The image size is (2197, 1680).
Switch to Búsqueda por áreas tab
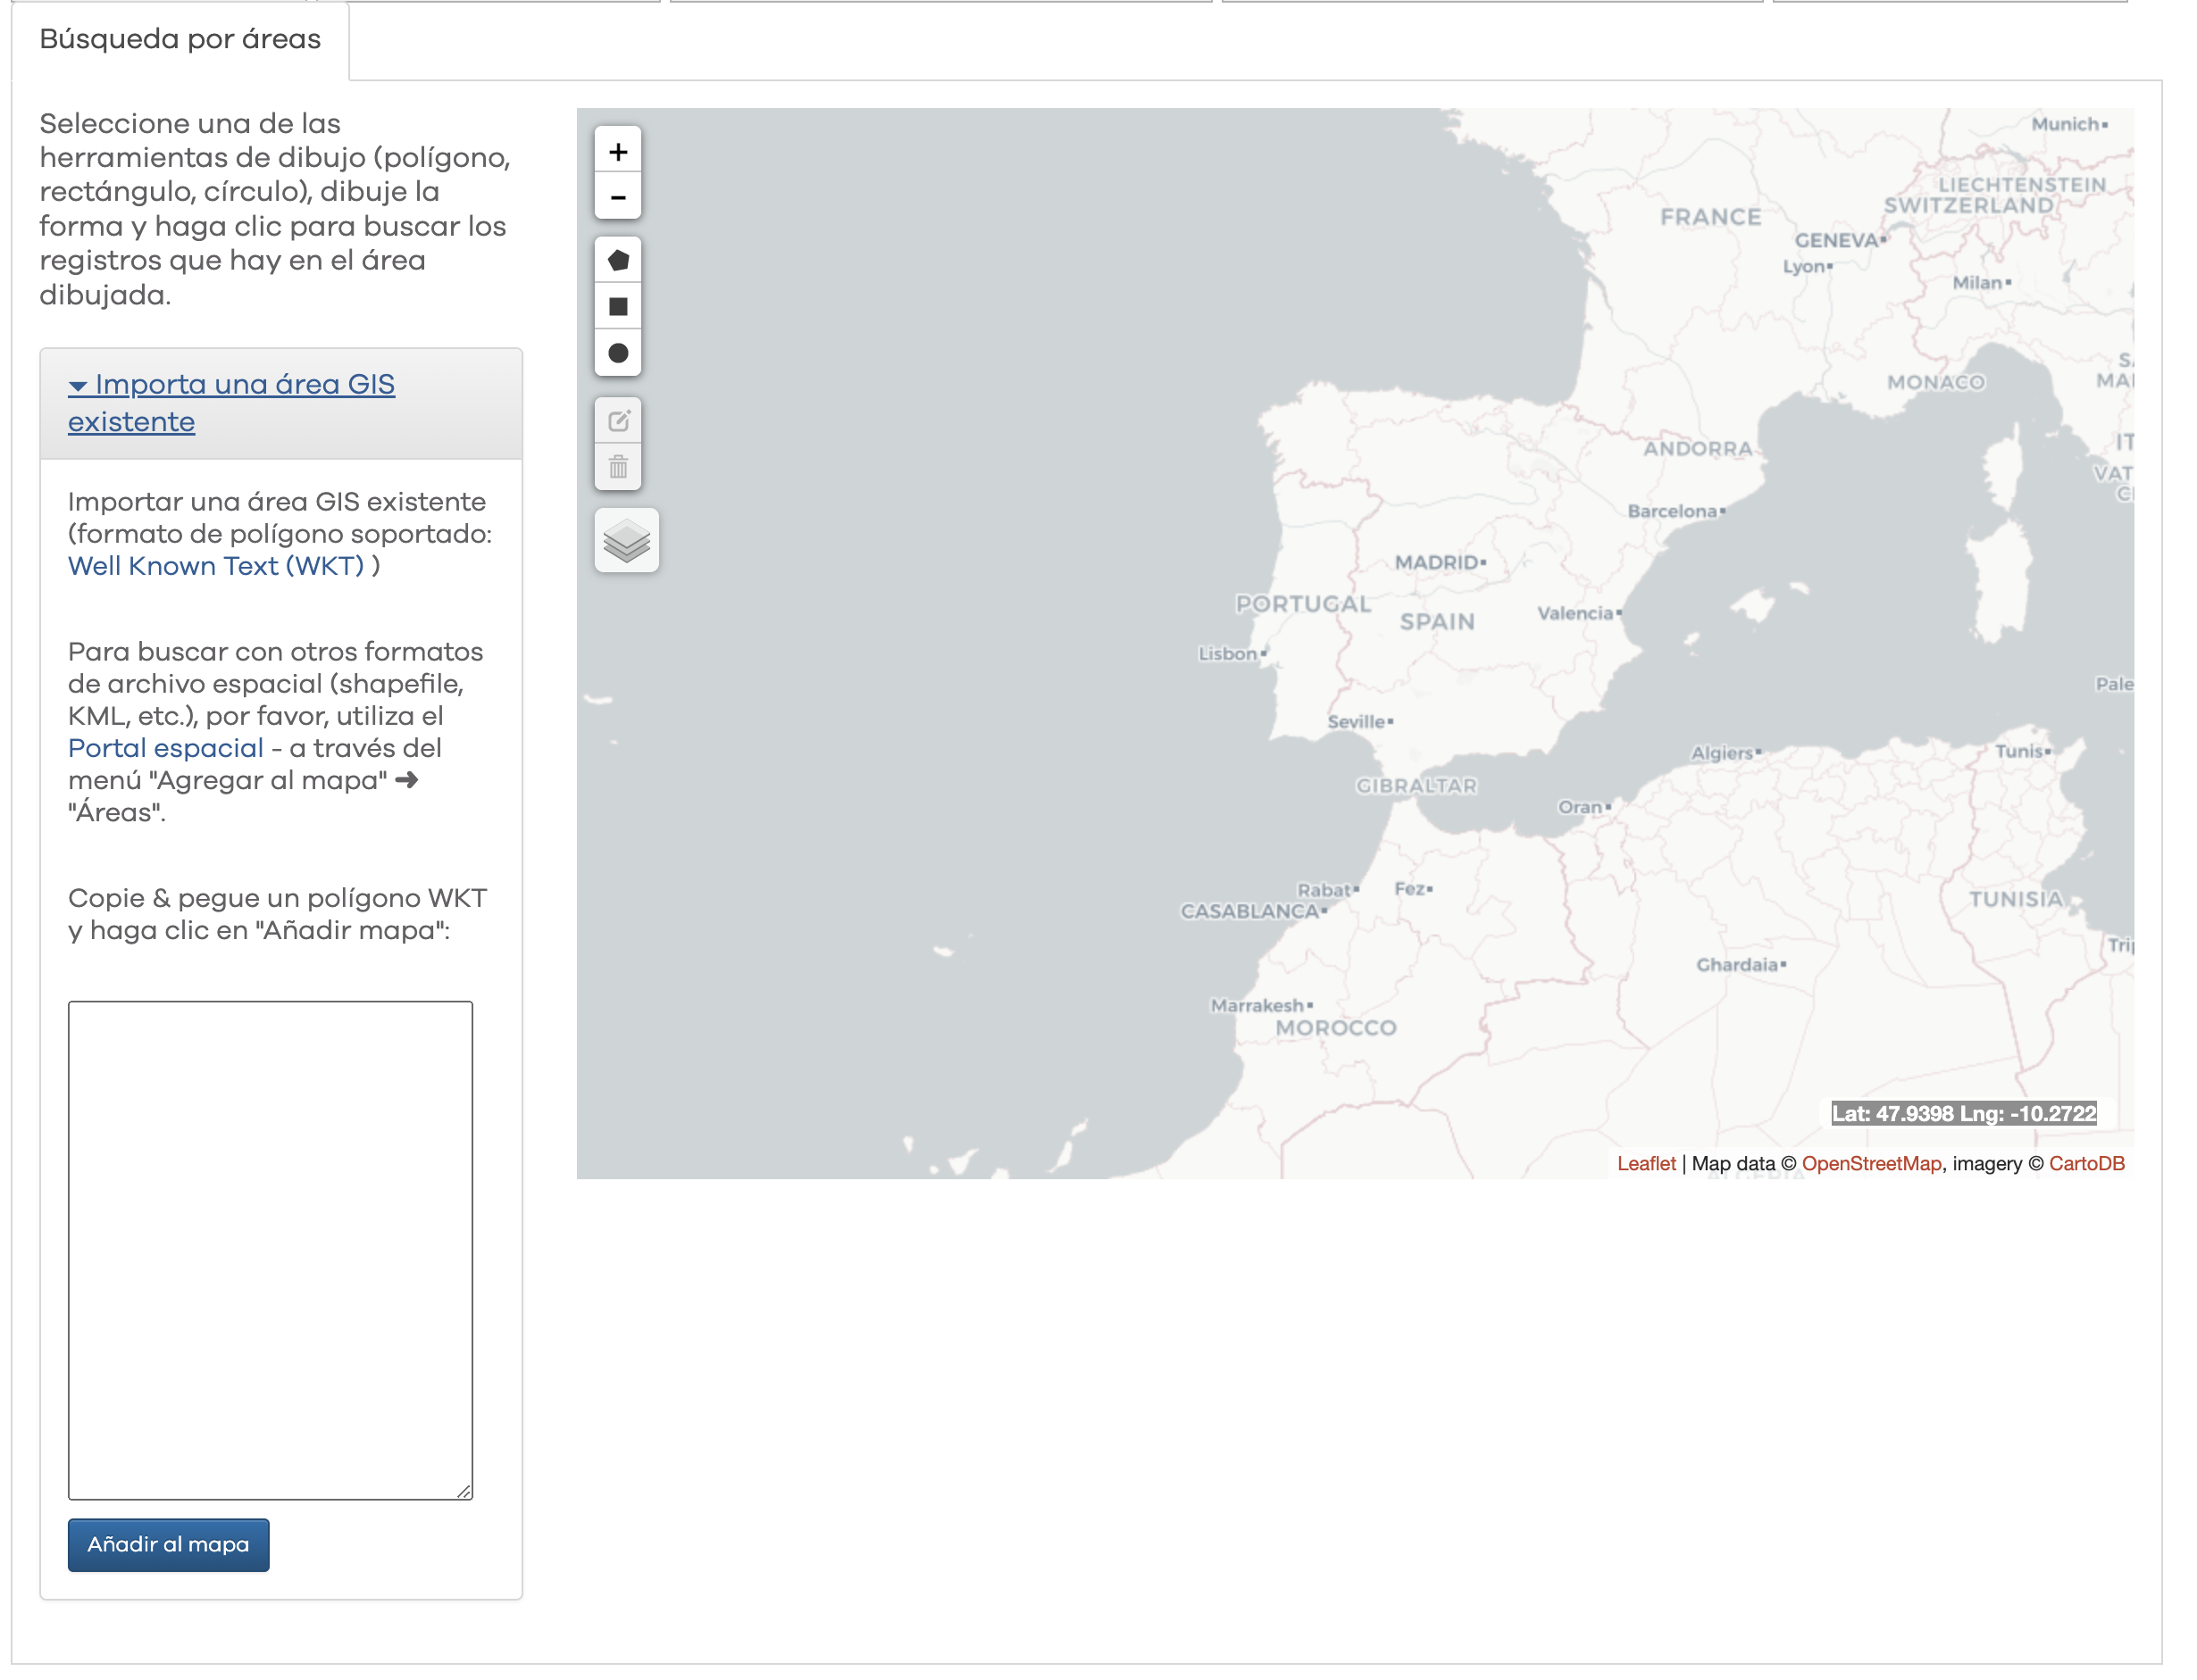pyautogui.click(x=180, y=39)
